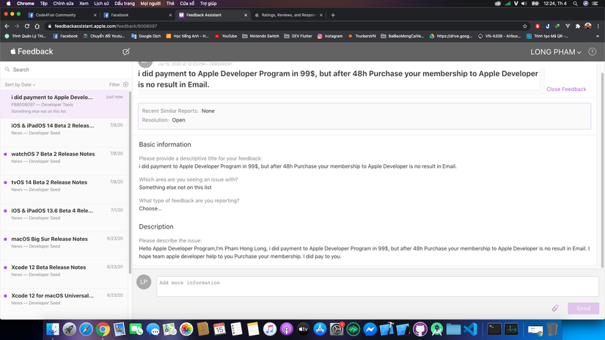The height and width of the screenshot is (340, 605).
Task: Switch to the Code4Fun Community tab
Action: 61,15
